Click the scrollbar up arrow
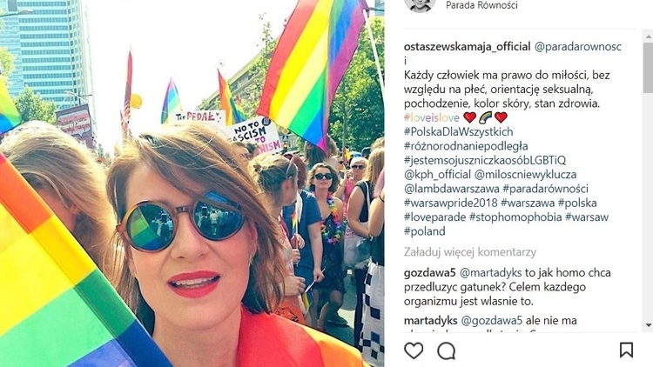Screen dimensions: 653x367 (648, 37)
